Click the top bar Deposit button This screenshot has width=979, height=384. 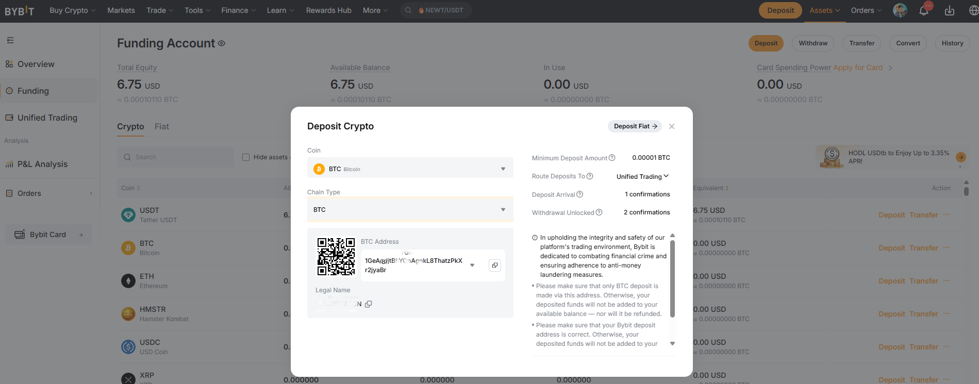(781, 10)
